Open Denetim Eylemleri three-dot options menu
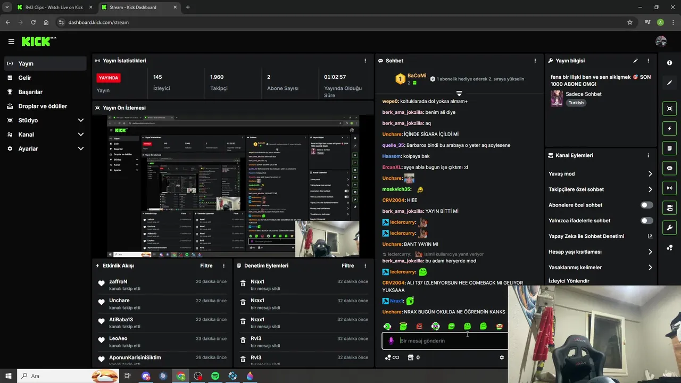This screenshot has width=681, height=383. coord(365,265)
